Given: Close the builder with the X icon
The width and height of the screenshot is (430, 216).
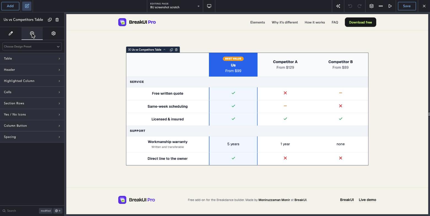Looking at the screenshot, I should point(424,6).
